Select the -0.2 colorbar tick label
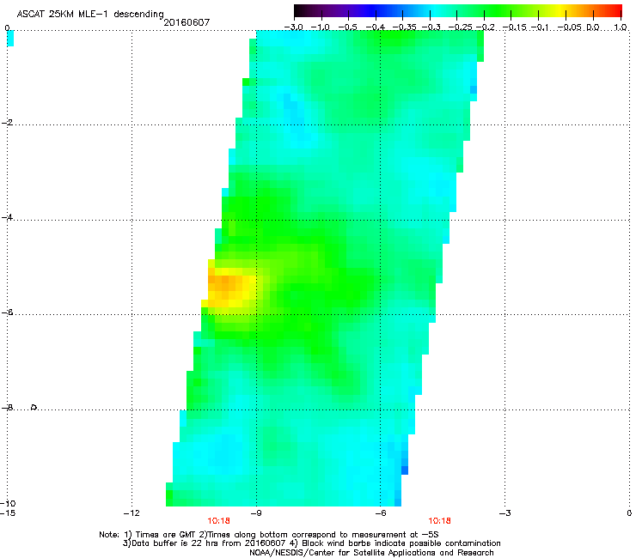 486,27
